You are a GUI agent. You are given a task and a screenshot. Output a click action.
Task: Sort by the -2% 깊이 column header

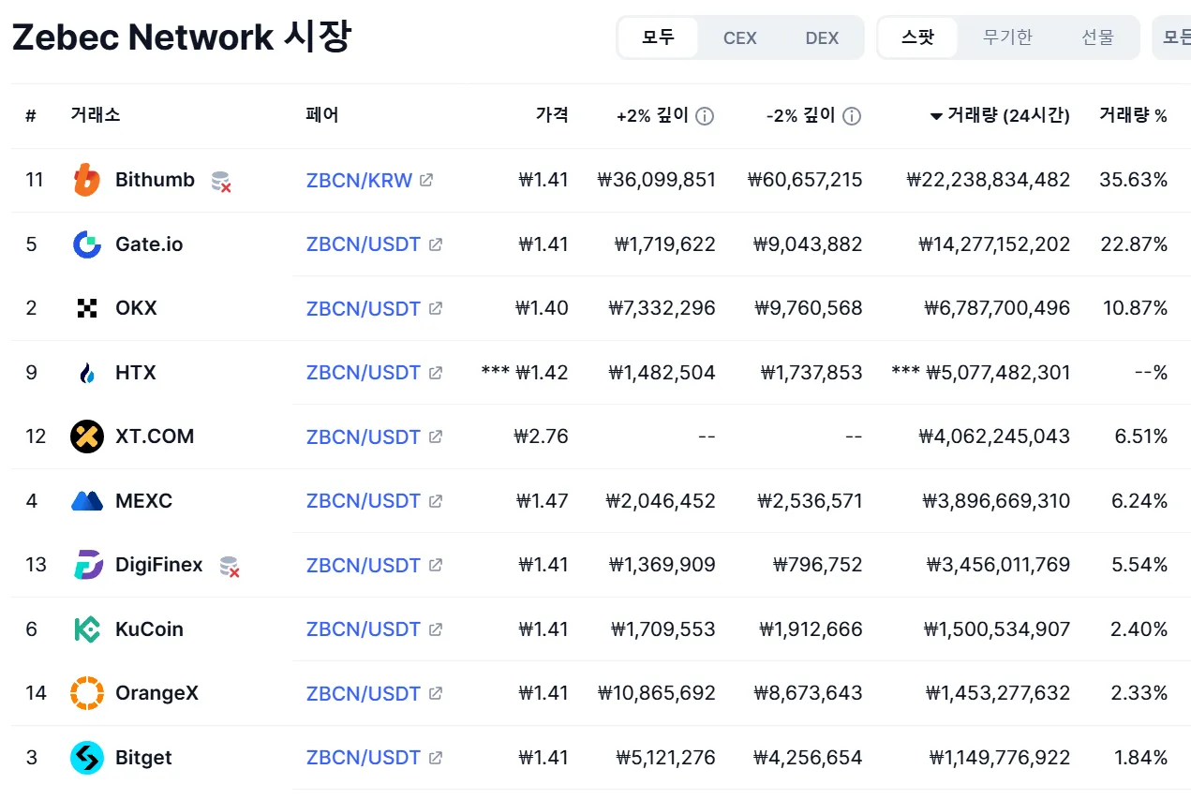click(800, 115)
